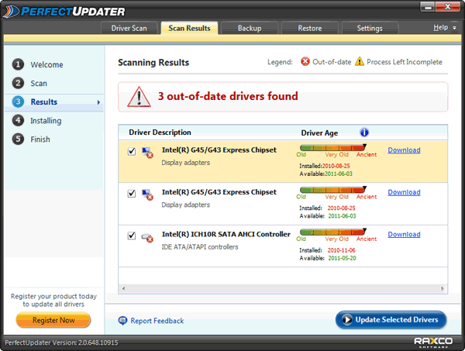The height and width of the screenshot is (351, 465).
Task: Click the driver age gauge in the highlighted first row
Action: [x=333, y=147]
